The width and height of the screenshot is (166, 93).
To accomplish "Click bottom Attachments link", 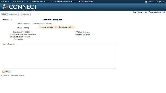I will (x=20, y=75).
